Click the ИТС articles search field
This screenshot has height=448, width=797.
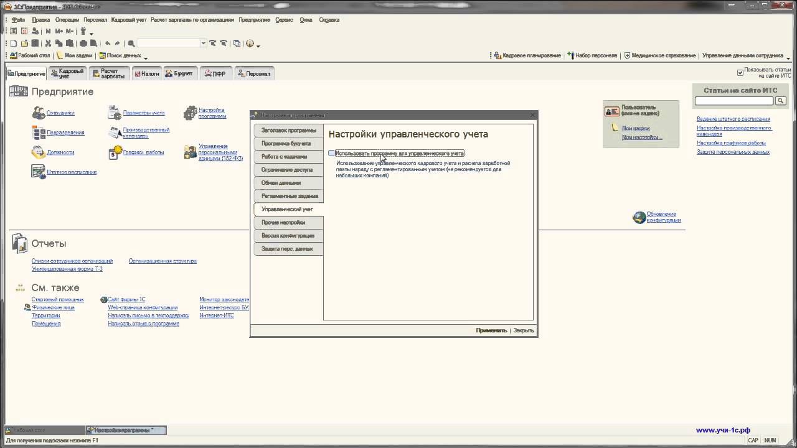point(734,101)
